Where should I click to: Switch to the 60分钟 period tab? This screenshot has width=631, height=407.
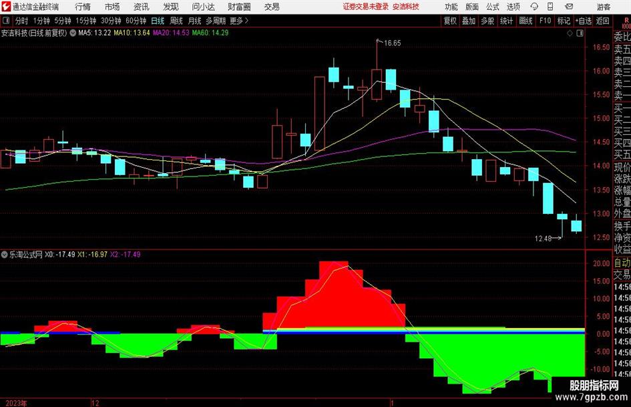[136, 21]
